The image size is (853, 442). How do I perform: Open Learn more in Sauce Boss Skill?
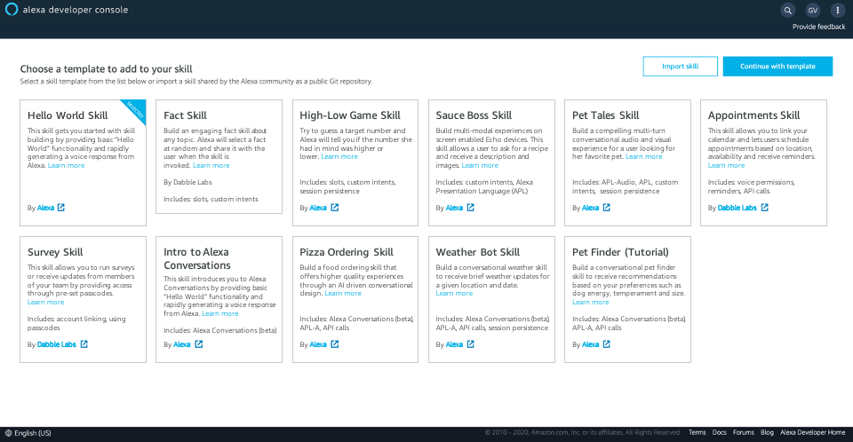point(480,165)
